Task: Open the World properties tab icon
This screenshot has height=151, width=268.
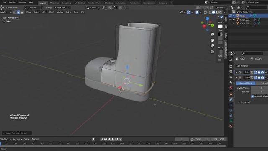Action: click(231, 88)
